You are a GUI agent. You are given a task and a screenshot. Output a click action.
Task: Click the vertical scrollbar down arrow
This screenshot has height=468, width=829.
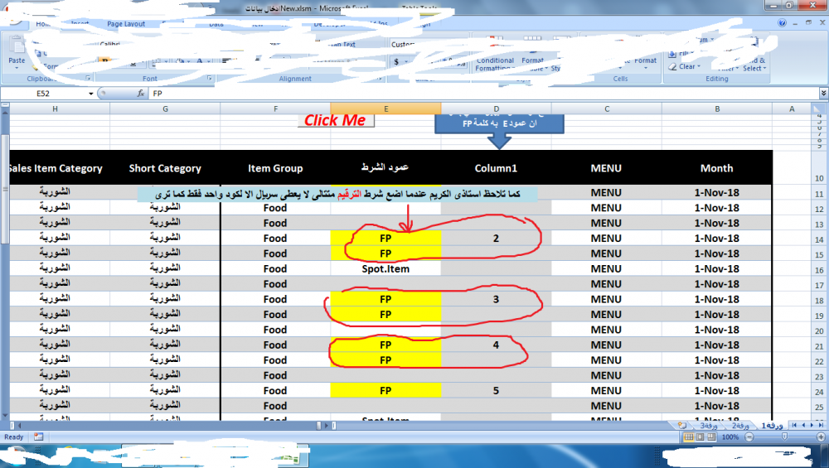pos(5,416)
